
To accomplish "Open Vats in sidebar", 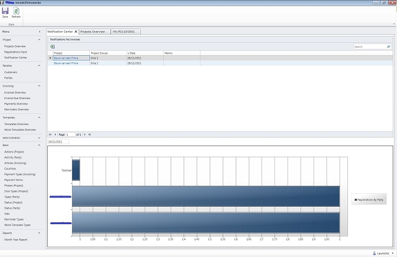I will tap(7, 214).
